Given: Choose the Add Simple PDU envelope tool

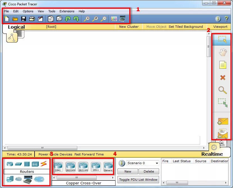Looking at the screenshot, I should pyautogui.click(x=223, y=121).
